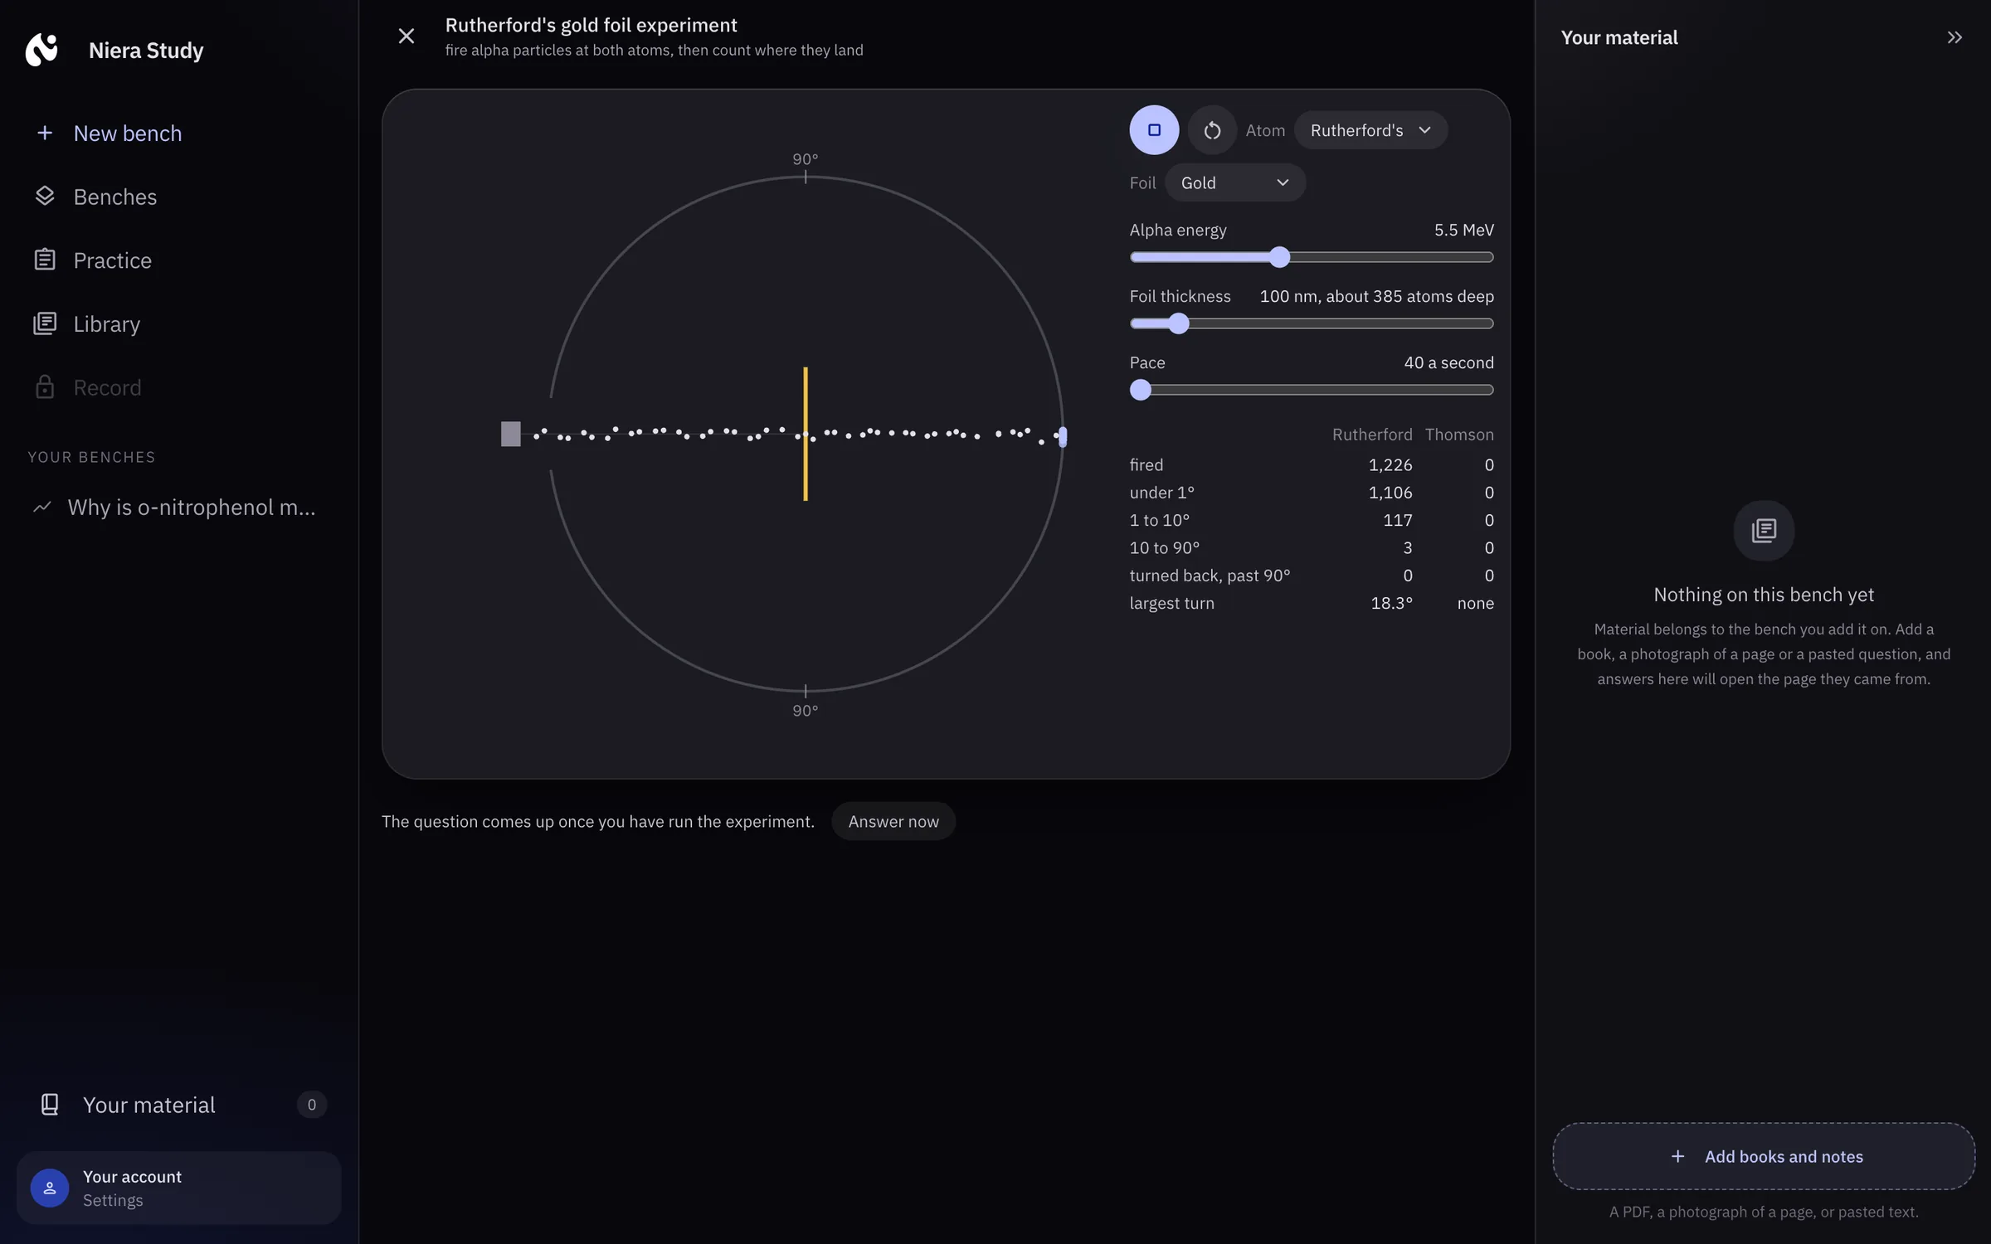Click the Thomson column header

1459,435
